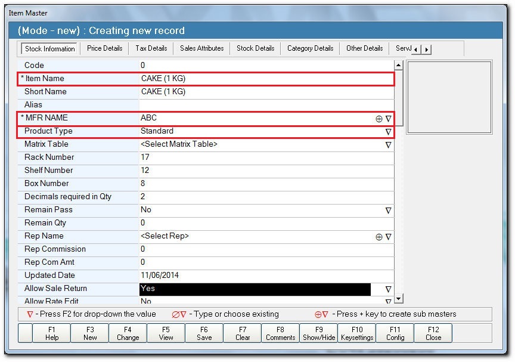Switch to the Other Details tab

click(365, 48)
